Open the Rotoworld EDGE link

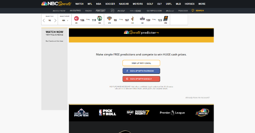click(135, 11)
